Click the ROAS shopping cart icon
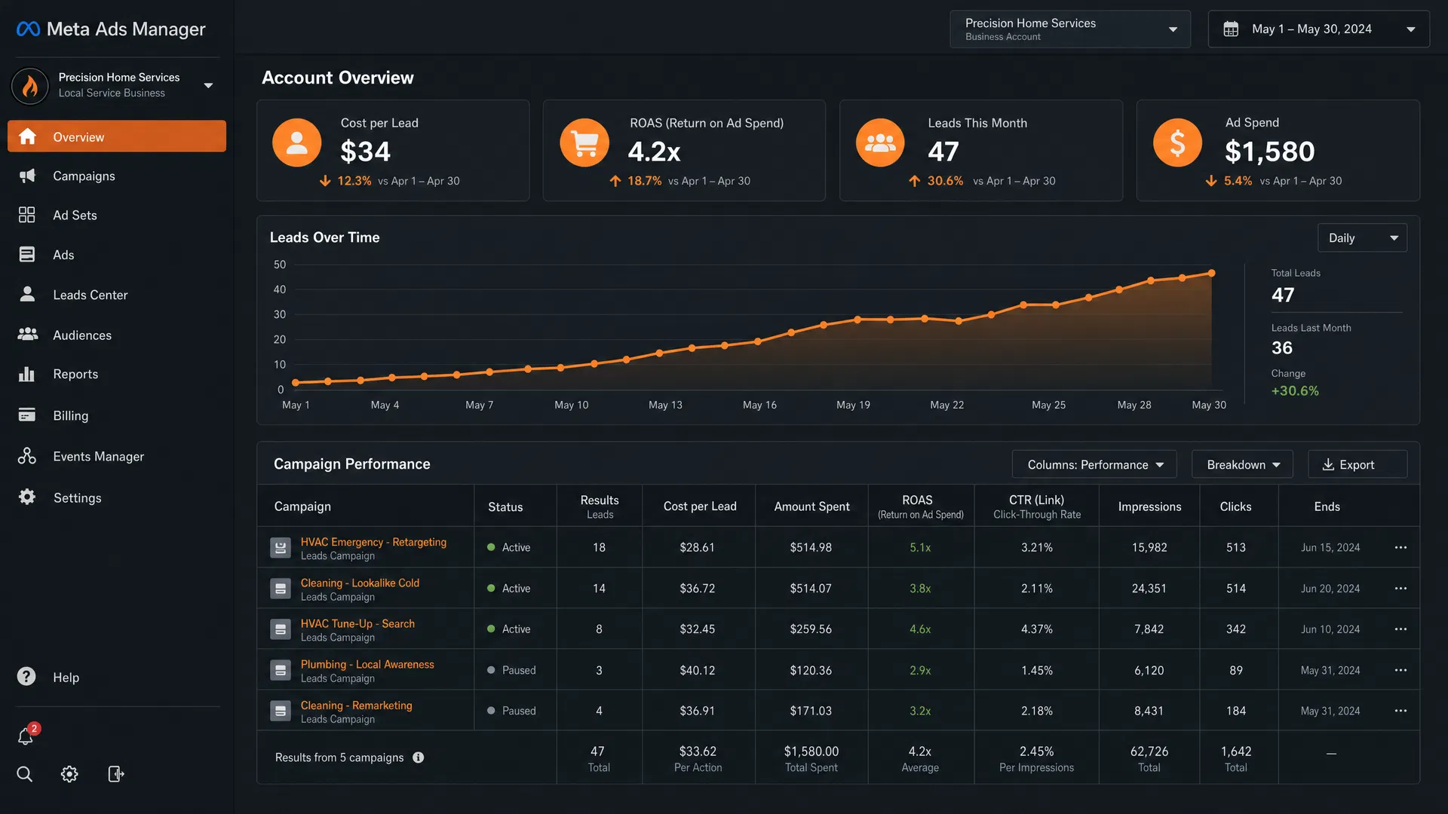 tap(584, 142)
